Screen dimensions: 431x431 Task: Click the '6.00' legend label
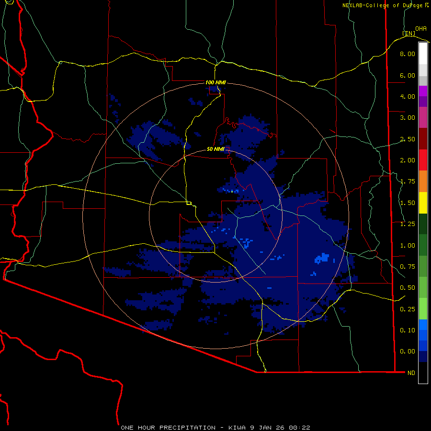coord(408,75)
